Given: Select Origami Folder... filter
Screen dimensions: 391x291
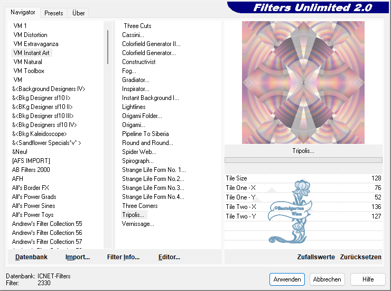Looking at the screenshot, I should click(x=142, y=116).
